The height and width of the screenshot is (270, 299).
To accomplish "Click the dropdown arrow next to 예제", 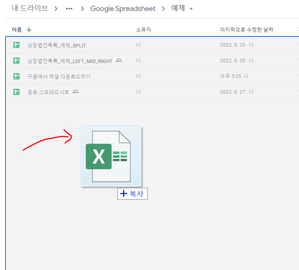I will point(191,9).
